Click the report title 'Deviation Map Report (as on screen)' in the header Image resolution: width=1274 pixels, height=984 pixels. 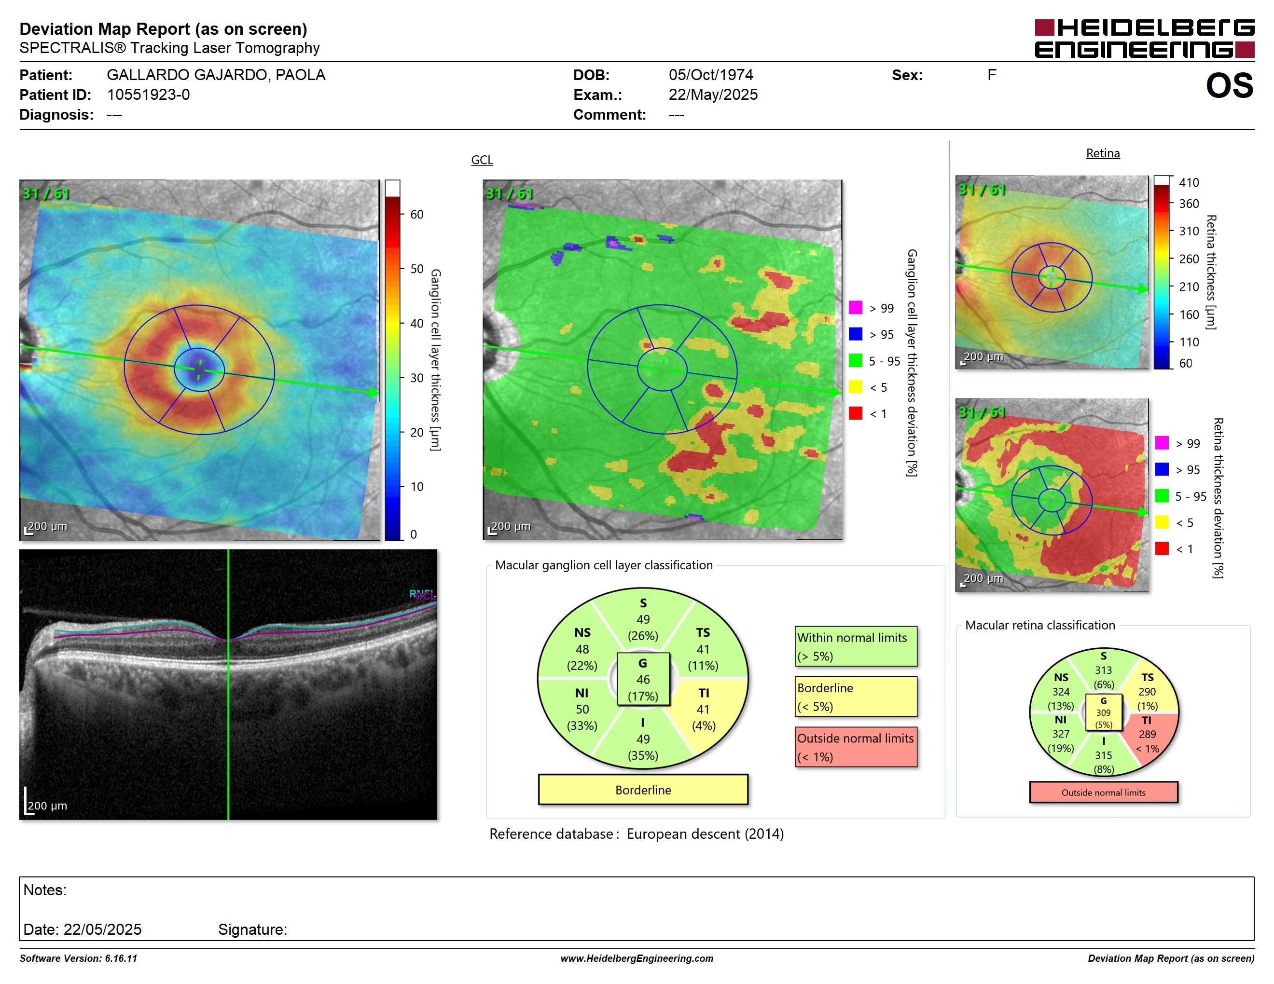pyautogui.click(x=163, y=28)
